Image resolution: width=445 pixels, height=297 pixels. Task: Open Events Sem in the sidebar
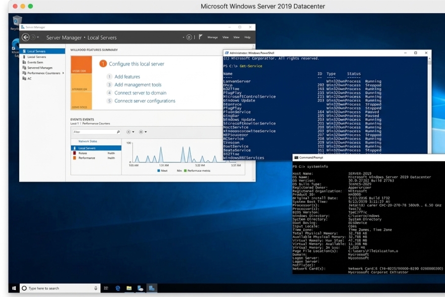click(35, 62)
